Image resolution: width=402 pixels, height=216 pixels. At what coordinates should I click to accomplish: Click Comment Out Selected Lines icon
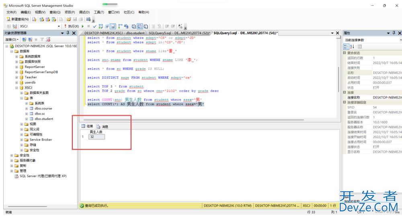click(x=153, y=26)
